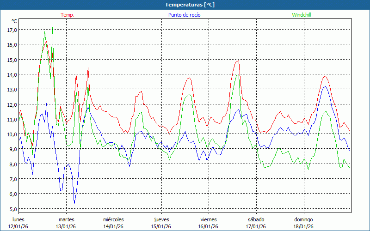This screenshot has width=370, height=231.
Task: Click the 17,0 value on the y-axis
Action: coord(12,30)
